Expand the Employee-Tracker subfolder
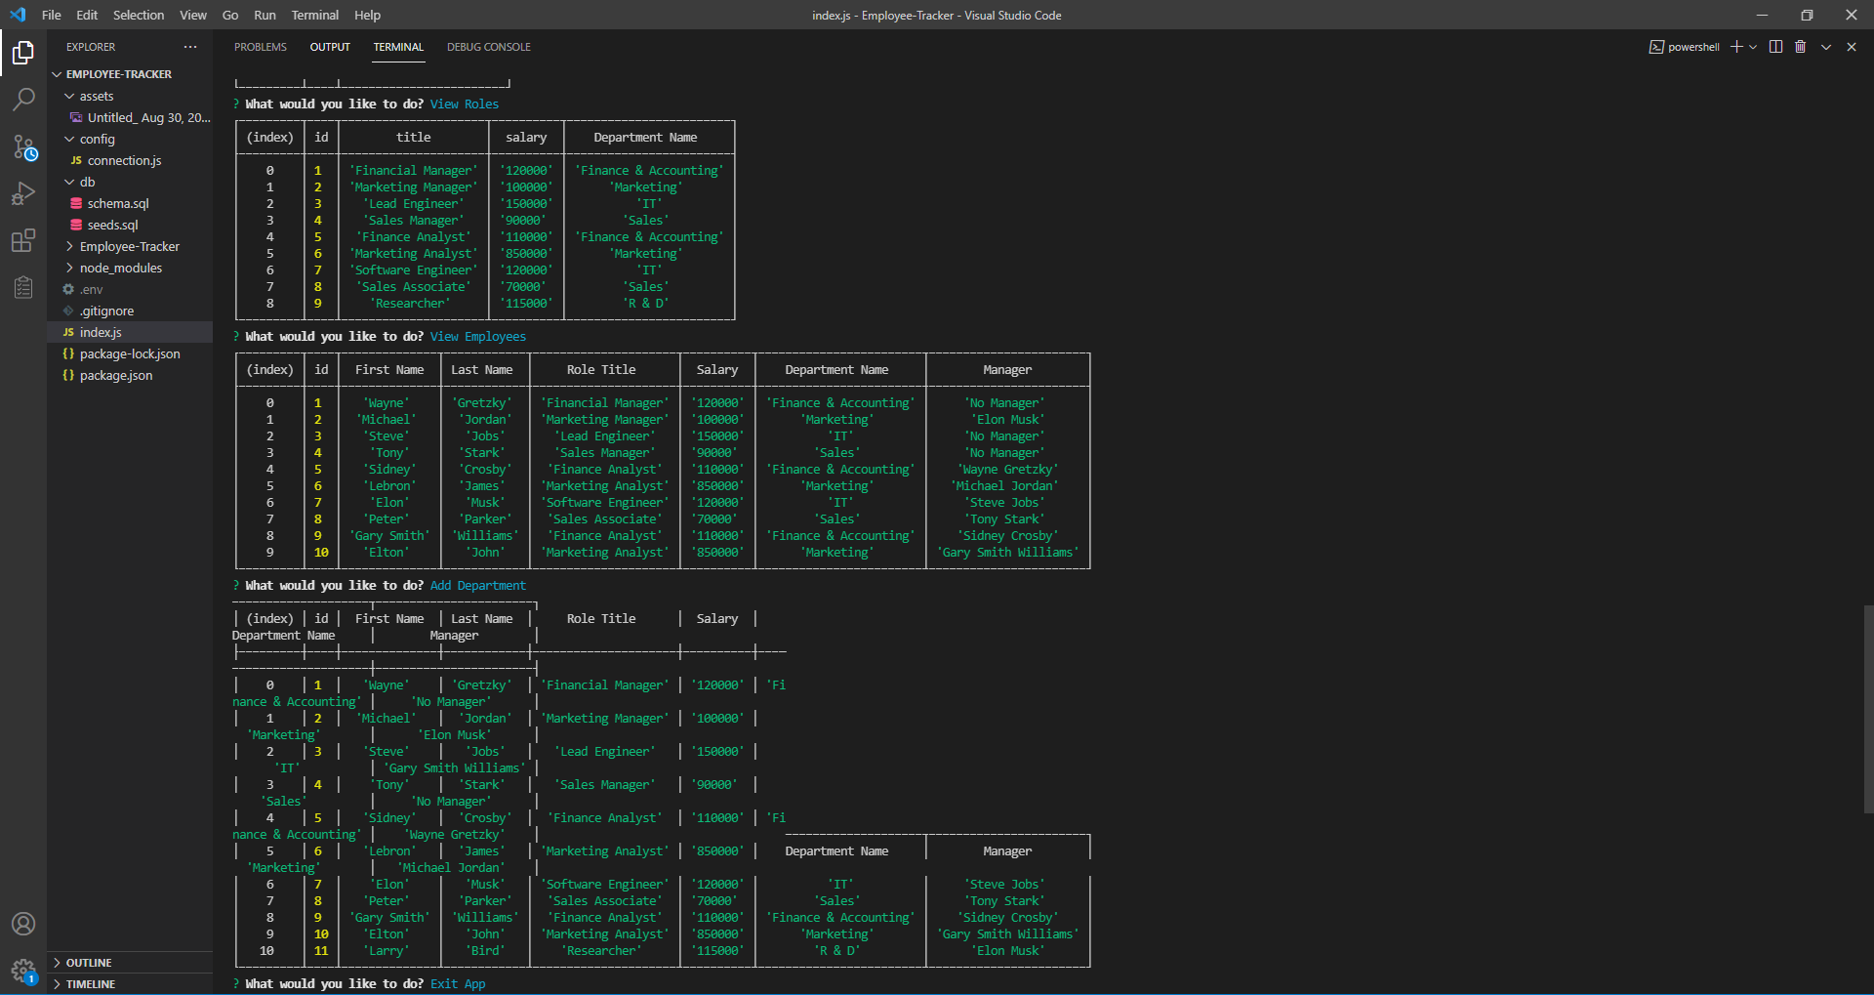Screen dimensions: 1874x995 click(129, 246)
